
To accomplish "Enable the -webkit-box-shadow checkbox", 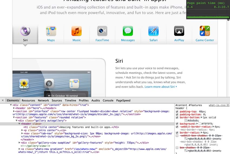I will tap(177, 136).
